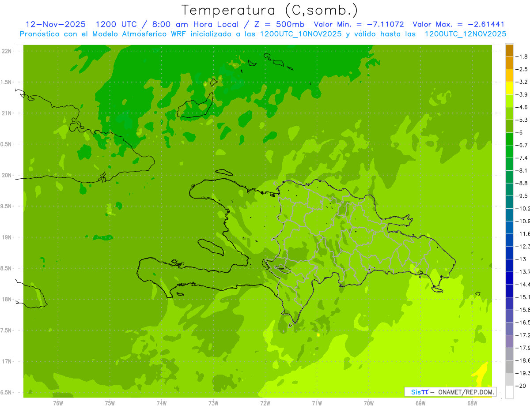Click the '73W' longitude label
Image resolution: width=530 pixels, height=409 pixels.
(213, 403)
